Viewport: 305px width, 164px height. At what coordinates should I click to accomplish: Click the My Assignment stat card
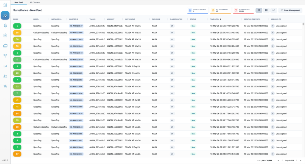(x=220, y=10)
